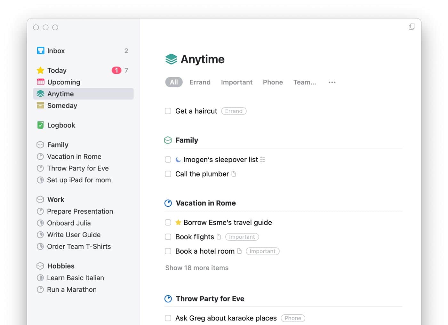Viewport: 448px width, 325px height.
Task: Click the progress circle beside Learn Basic Italian
Action: pyautogui.click(x=40, y=278)
